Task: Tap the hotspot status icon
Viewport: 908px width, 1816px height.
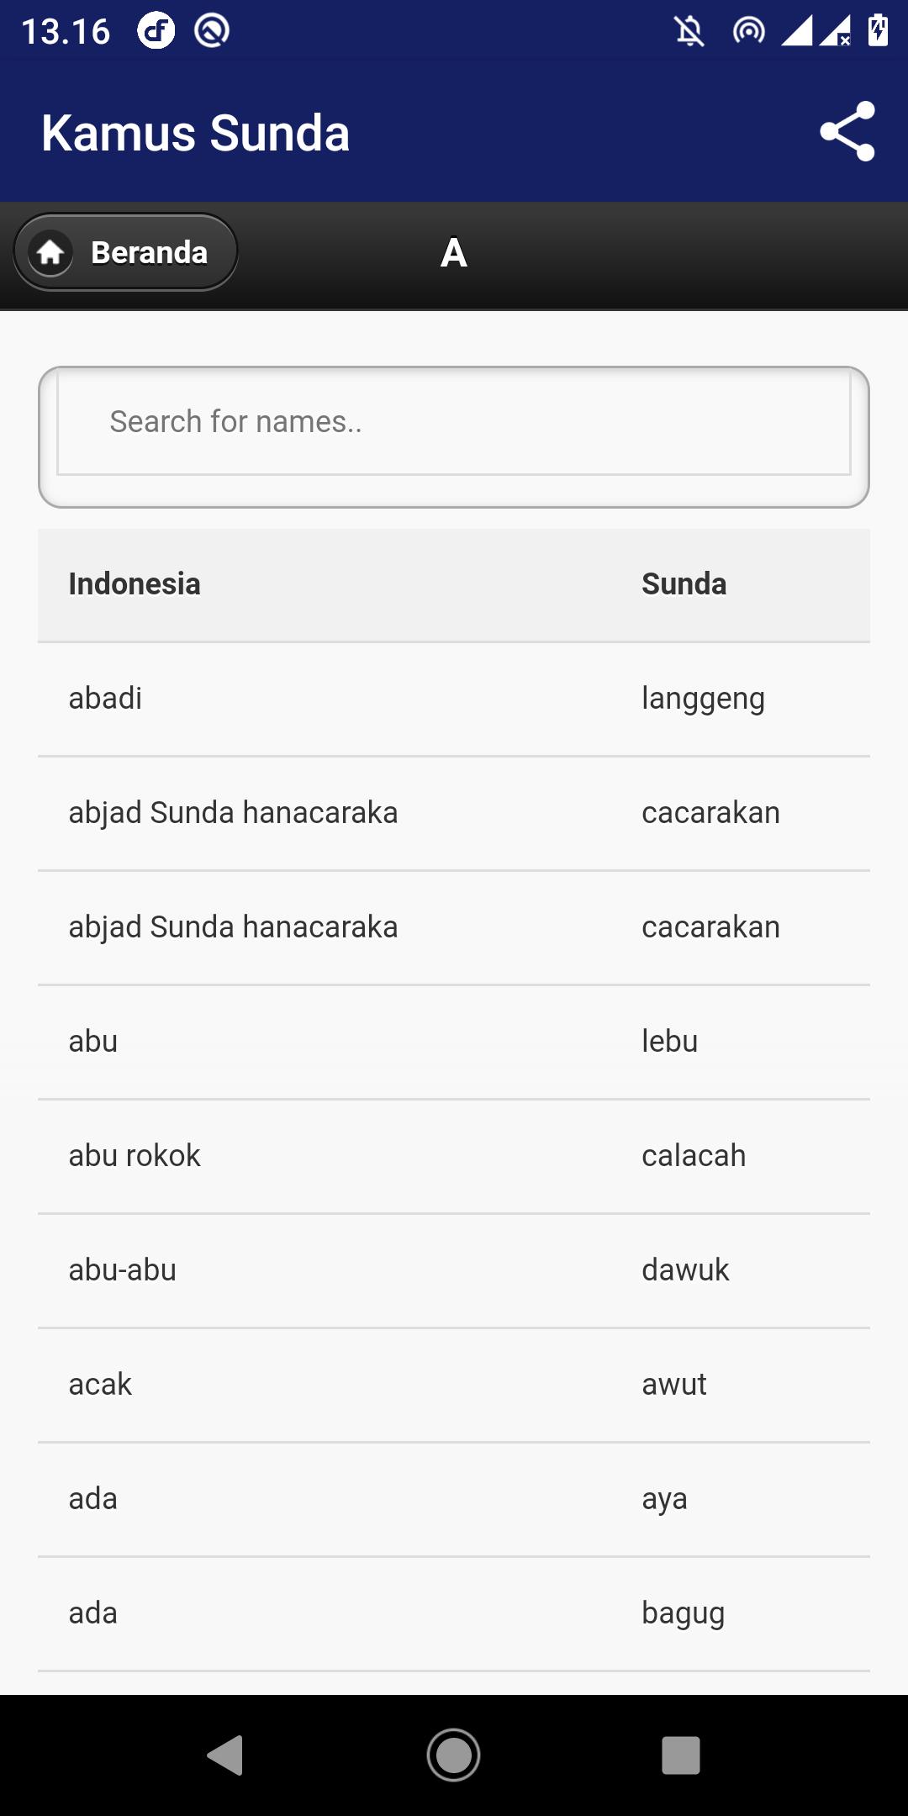Action: [748, 32]
